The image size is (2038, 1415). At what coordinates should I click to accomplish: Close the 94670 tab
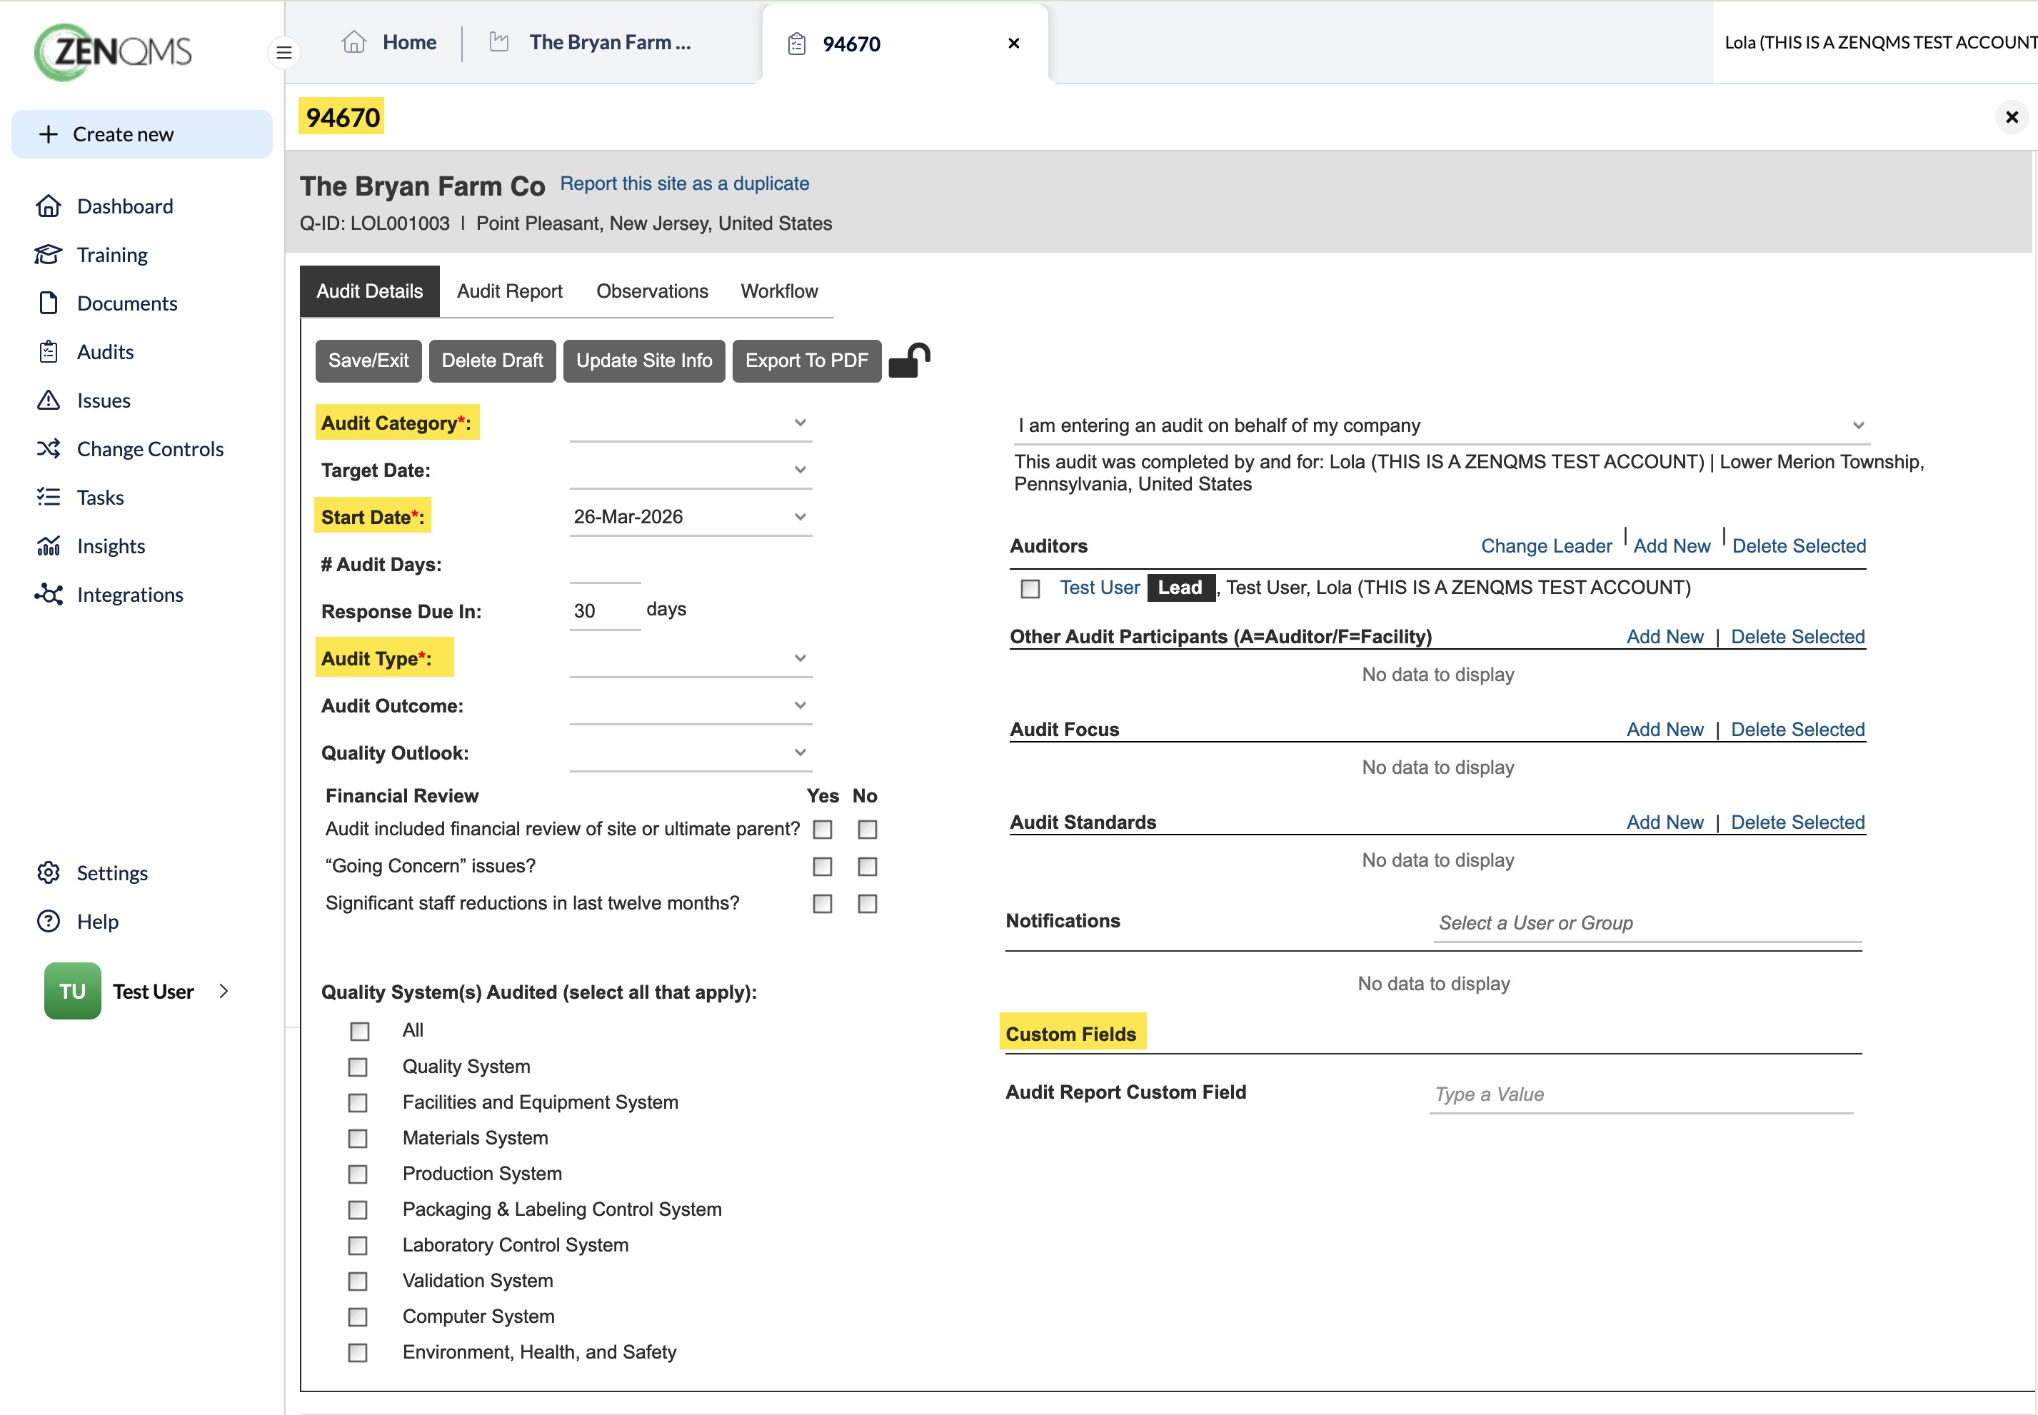pyautogui.click(x=1014, y=44)
